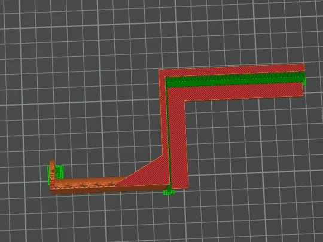Click the green support block beside the left upright
The width and height of the screenshot is (323, 242).
tap(59, 172)
